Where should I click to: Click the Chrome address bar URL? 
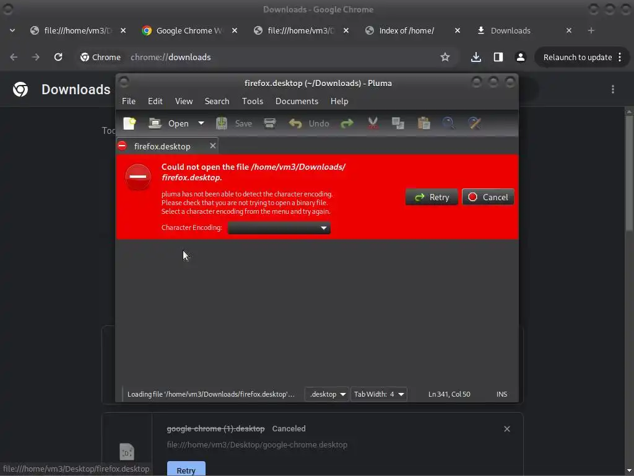[x=170, y=57]
